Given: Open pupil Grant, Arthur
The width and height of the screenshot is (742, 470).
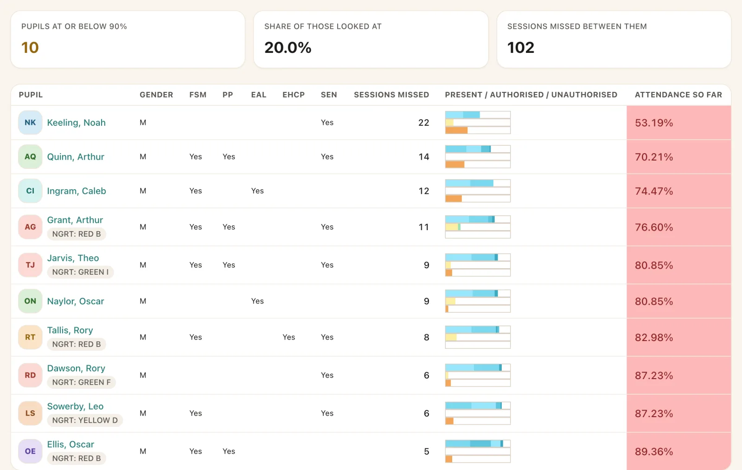Looking at the screenshot, I should coord(75,220).
